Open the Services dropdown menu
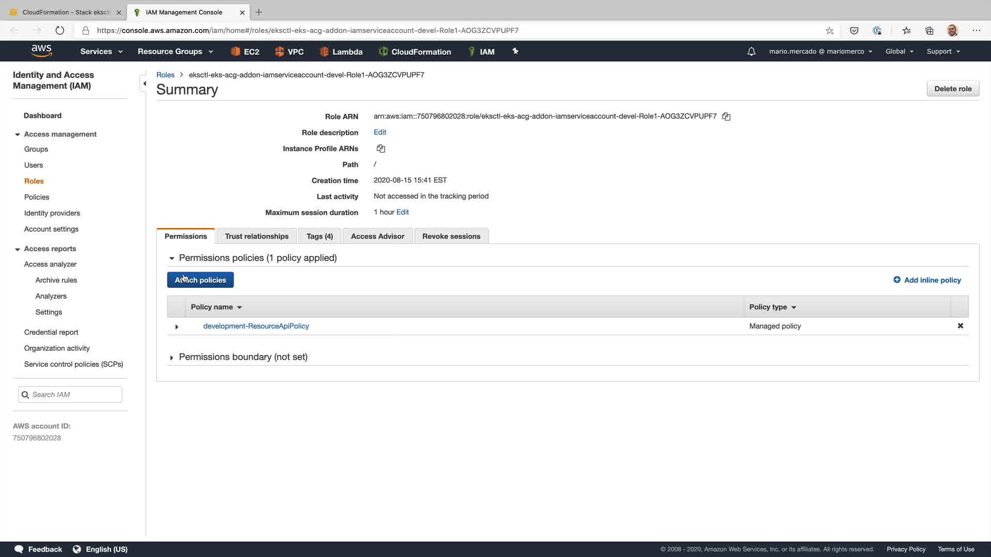Screen dimensions: 991x557 point(101,52)
